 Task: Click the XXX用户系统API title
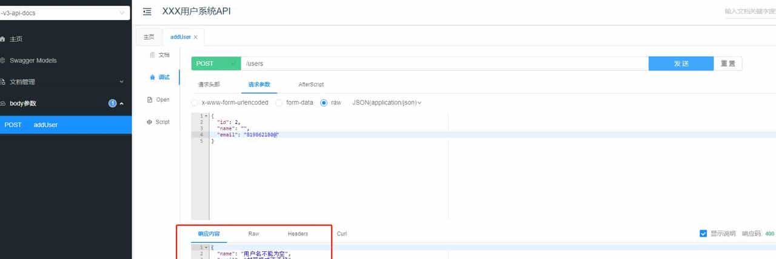point(196,11)
